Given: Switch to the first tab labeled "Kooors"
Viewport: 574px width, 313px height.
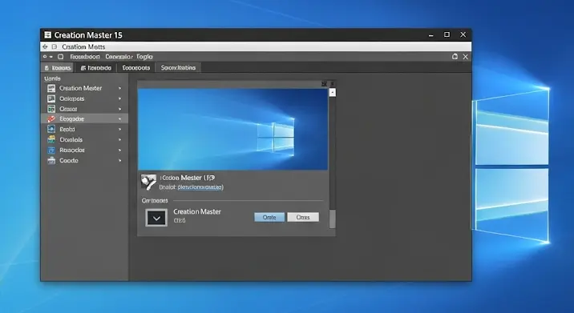Looking at the screenshot, I should [58, 68].
